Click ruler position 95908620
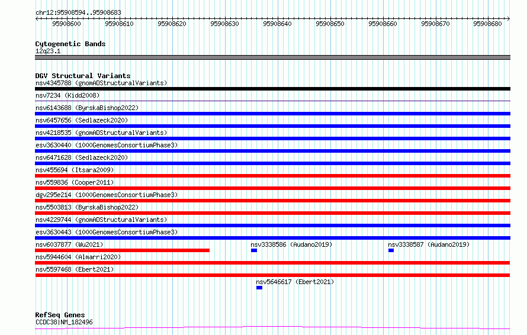527x335 pixels. pos(172,24)
